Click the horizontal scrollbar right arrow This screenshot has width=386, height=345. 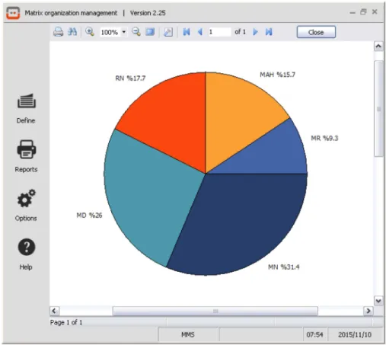368,311
